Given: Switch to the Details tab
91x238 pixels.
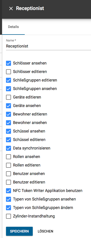Looking at the screenshot, I should pos(13,27).
